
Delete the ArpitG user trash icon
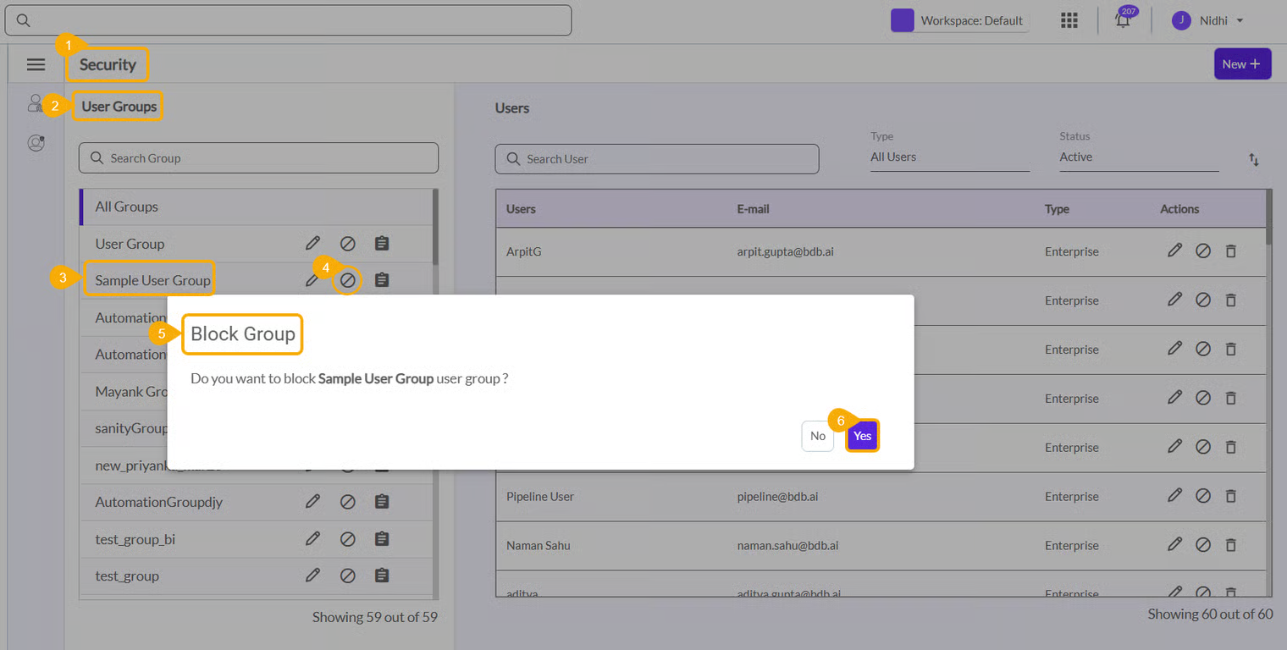(x=1231, y=251)
